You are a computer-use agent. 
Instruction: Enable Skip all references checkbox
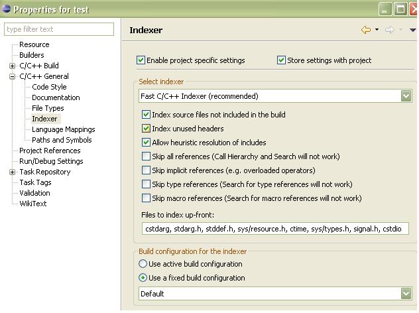tap(146, 156)
